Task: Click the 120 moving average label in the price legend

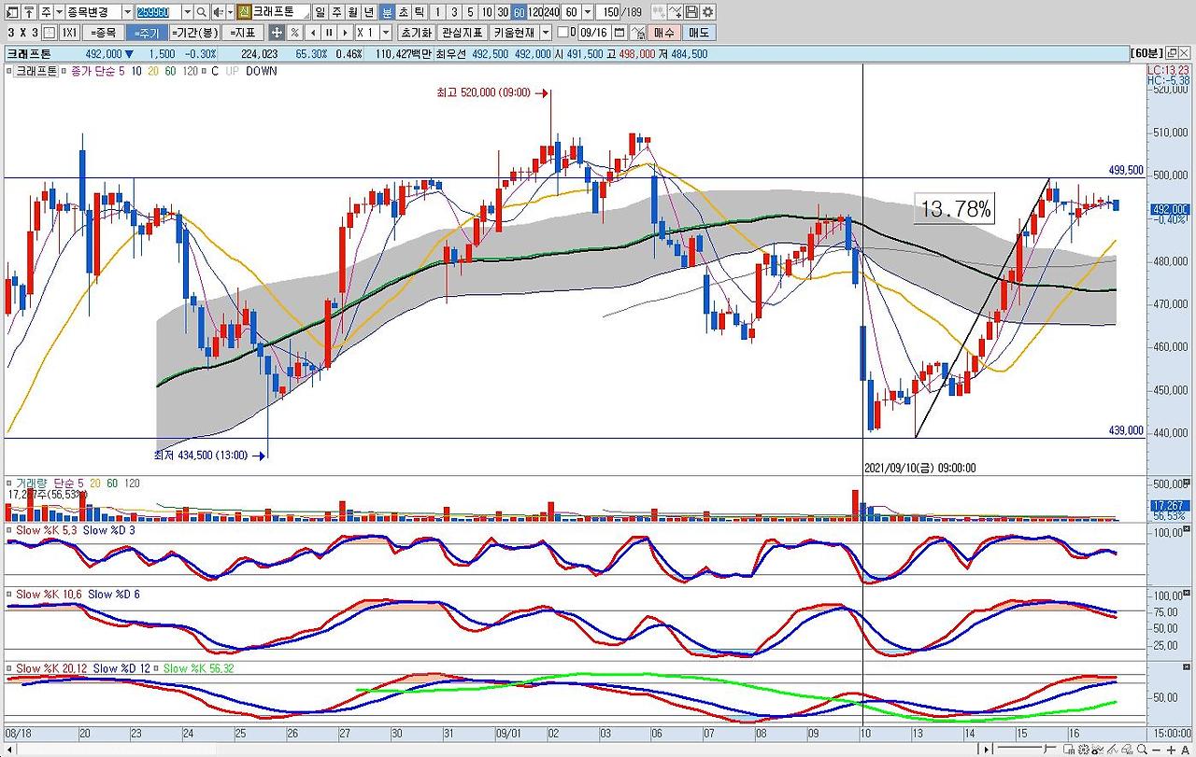Action: pos(190,71)
